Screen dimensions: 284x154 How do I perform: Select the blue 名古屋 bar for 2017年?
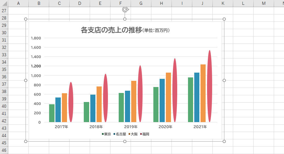tap(58, 110)
